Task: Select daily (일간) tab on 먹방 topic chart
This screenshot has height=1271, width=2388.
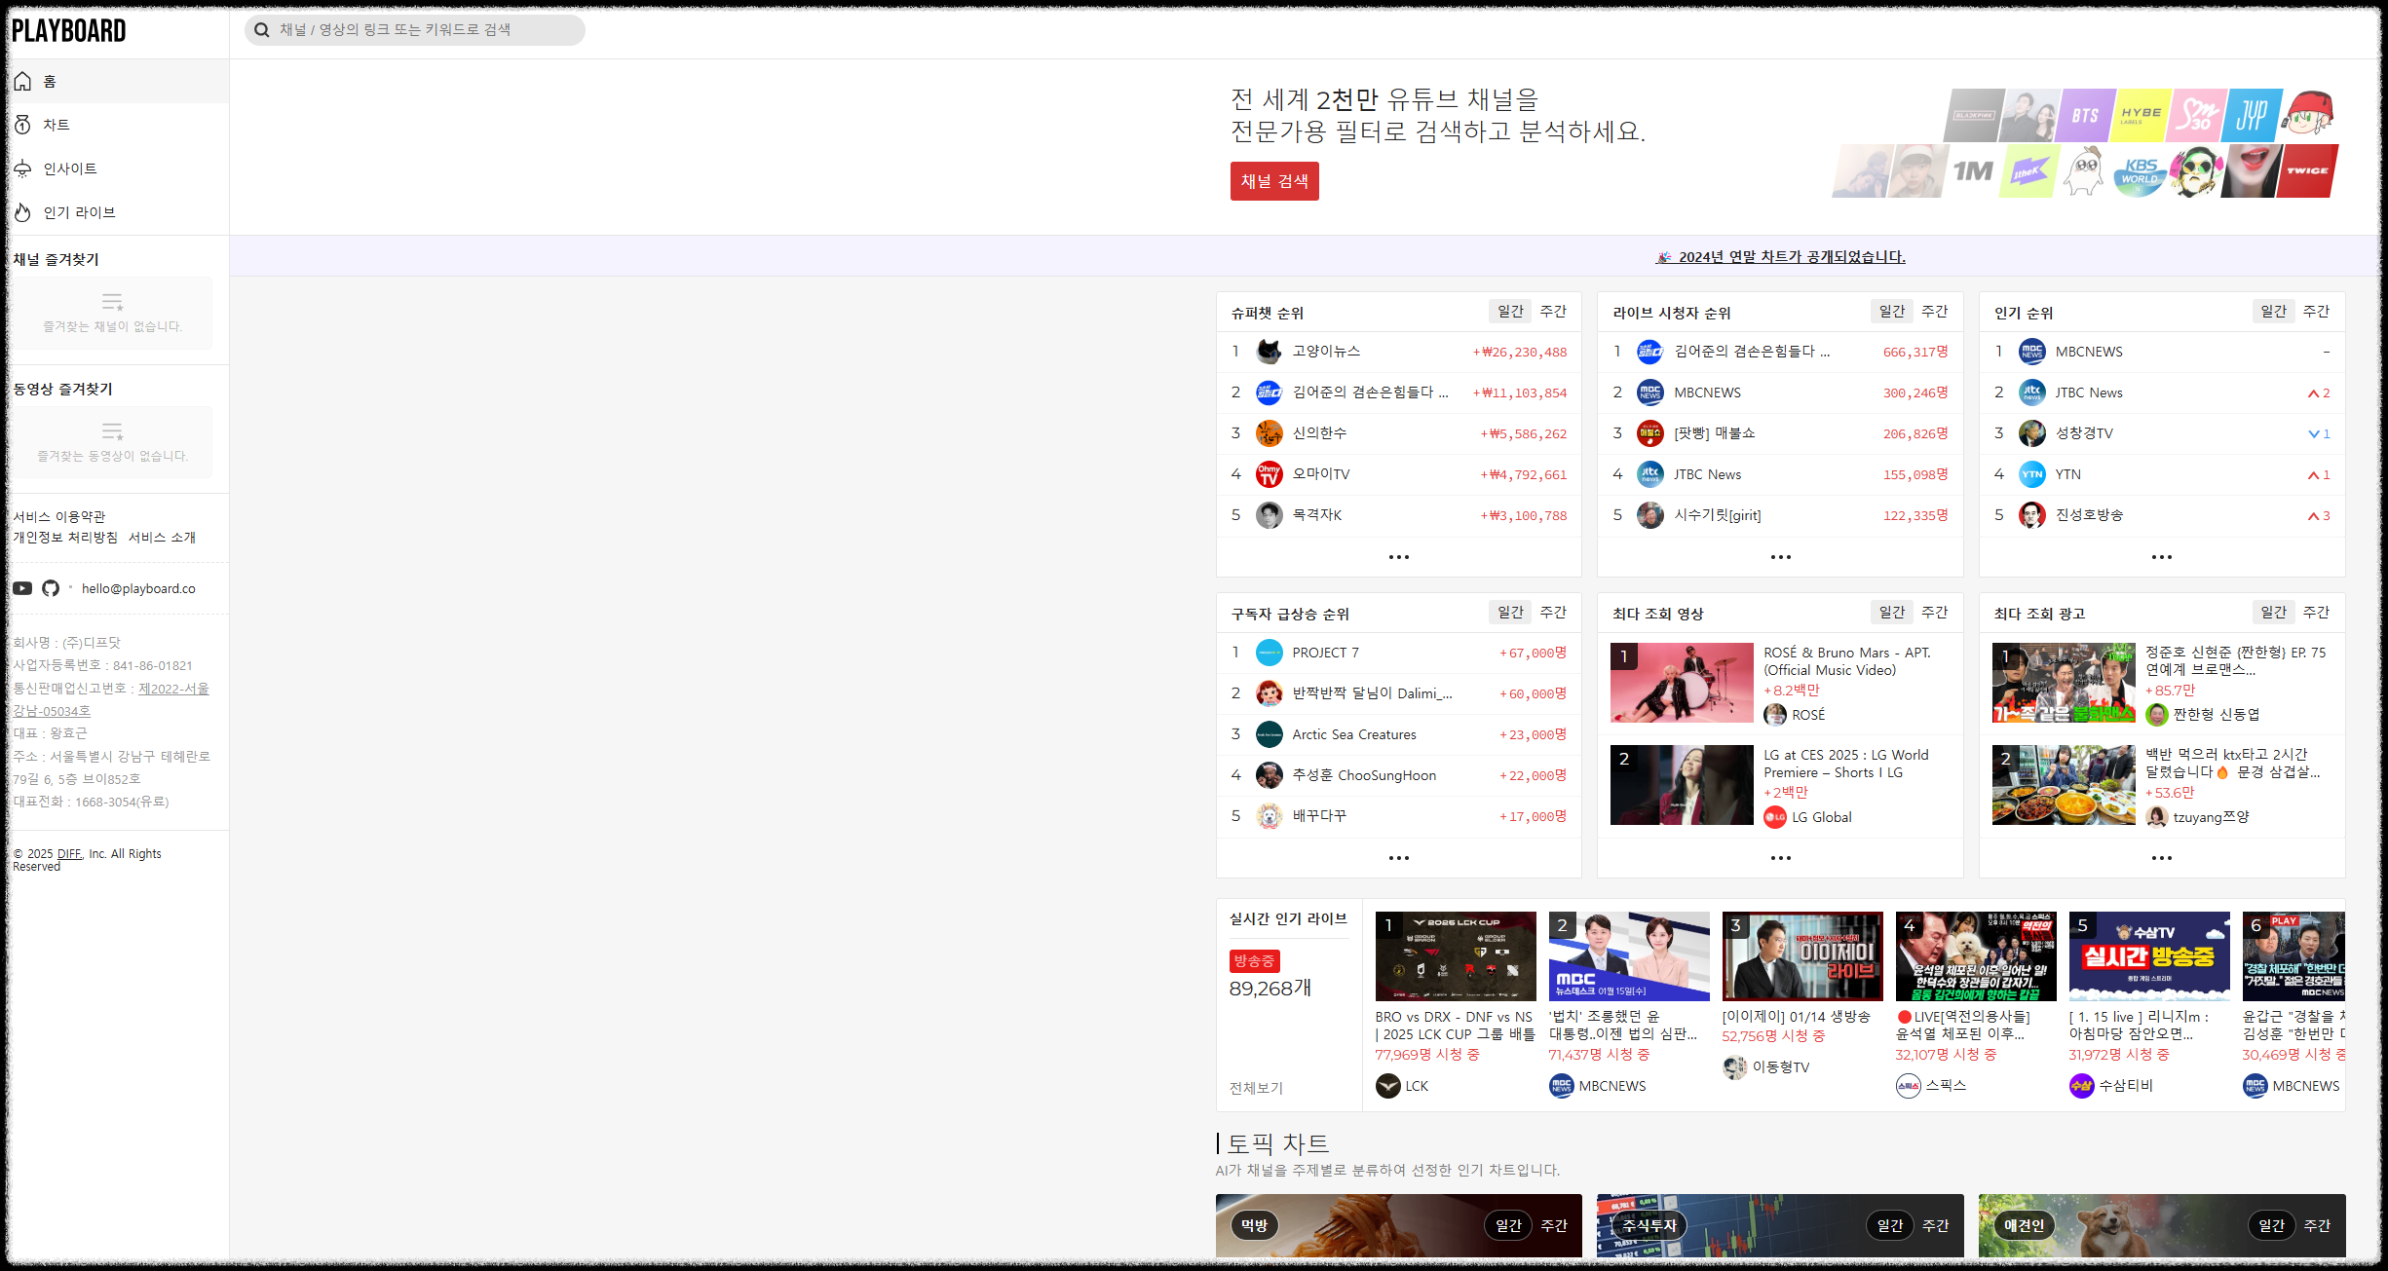Action: pos(1508,1225)
